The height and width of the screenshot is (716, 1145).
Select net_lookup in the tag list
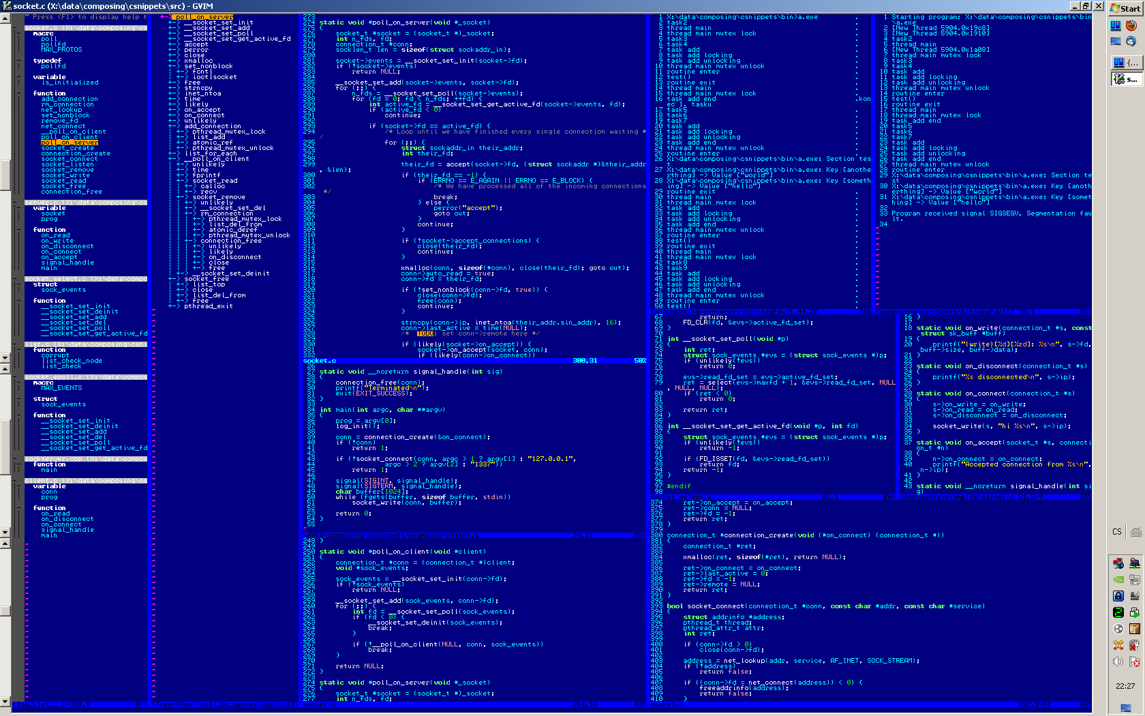point(61,110)
